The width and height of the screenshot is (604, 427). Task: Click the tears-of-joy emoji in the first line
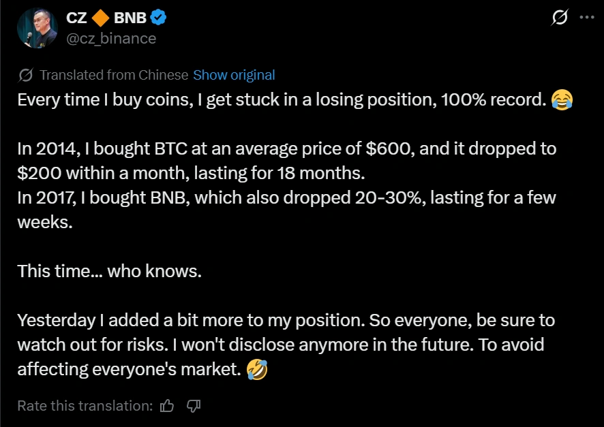(x=560, y=99)
